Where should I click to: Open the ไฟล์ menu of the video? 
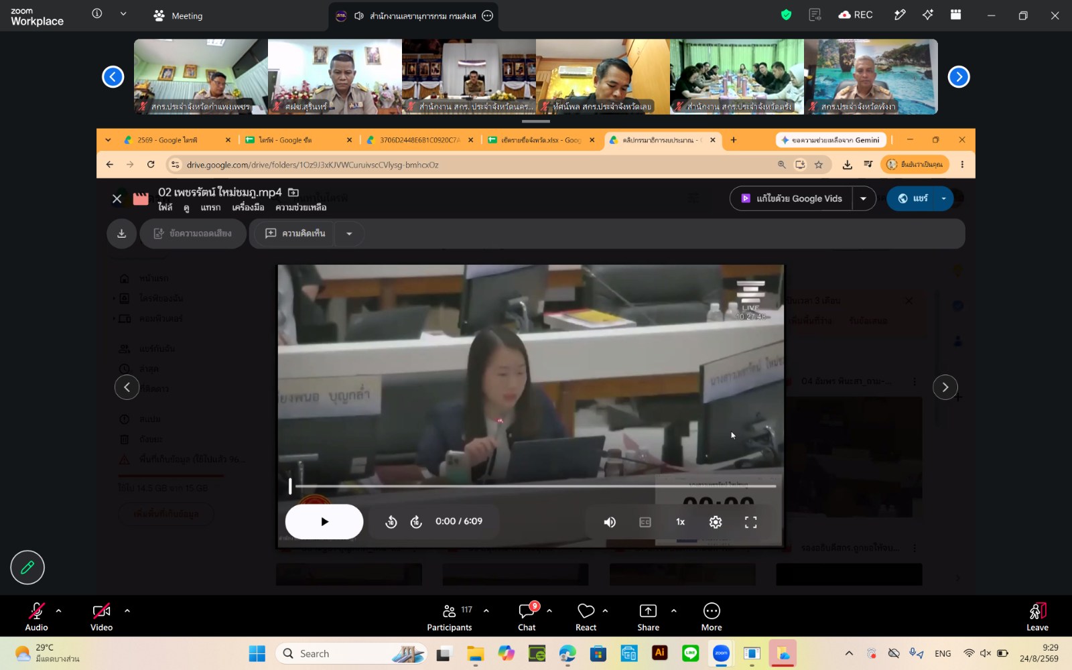(x=165, y=208)
